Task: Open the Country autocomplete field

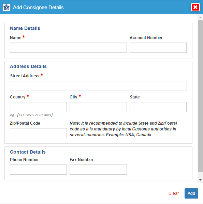Action: [38, 107]
